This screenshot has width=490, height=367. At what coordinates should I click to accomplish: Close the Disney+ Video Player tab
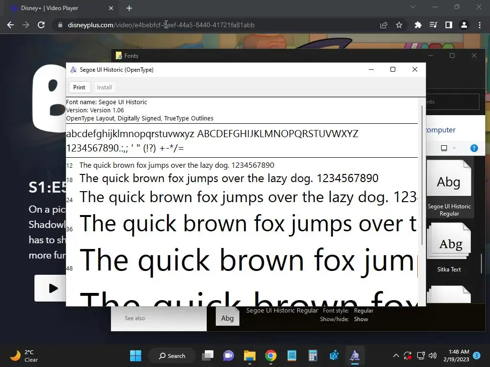click(x=111, y=8)
